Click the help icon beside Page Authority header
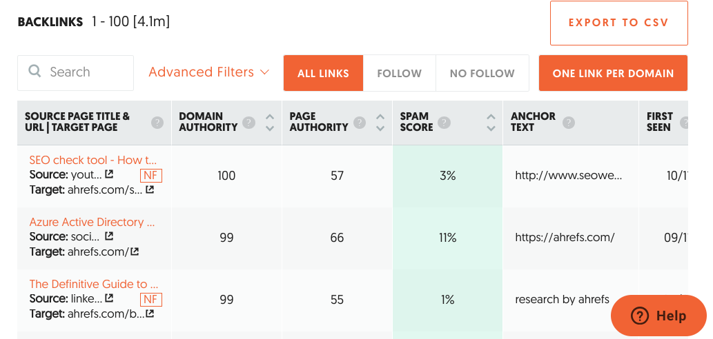The image size is (713, 339). coord(359,122)
